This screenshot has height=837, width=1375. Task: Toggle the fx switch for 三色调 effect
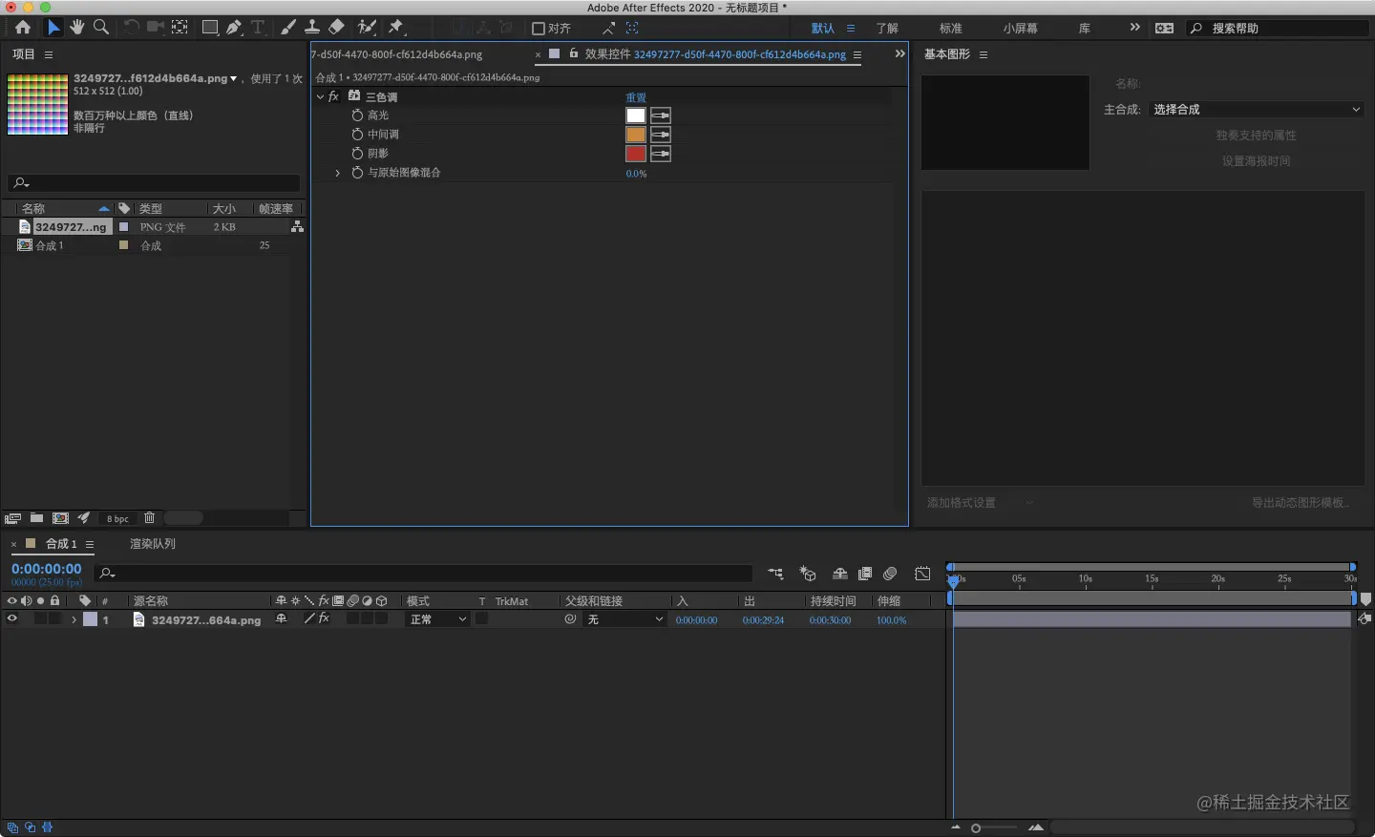[x=333, y=96]
